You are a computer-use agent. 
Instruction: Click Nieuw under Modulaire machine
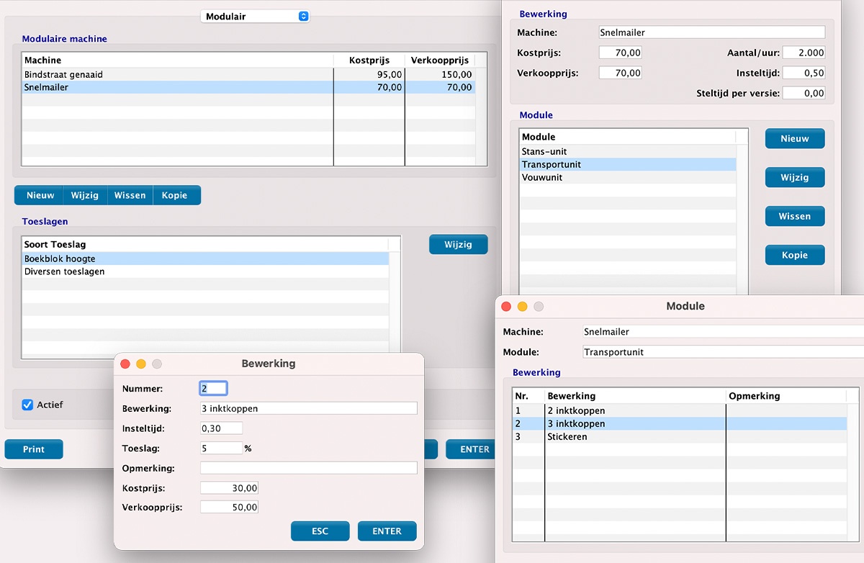point(40,195)
